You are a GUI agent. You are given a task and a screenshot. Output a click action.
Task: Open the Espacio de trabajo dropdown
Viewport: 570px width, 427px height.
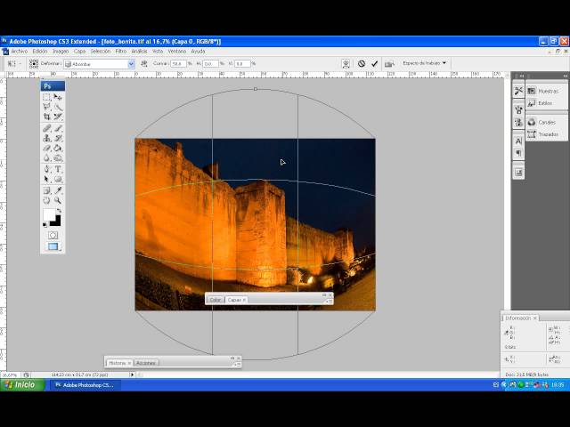click(424, 63)
